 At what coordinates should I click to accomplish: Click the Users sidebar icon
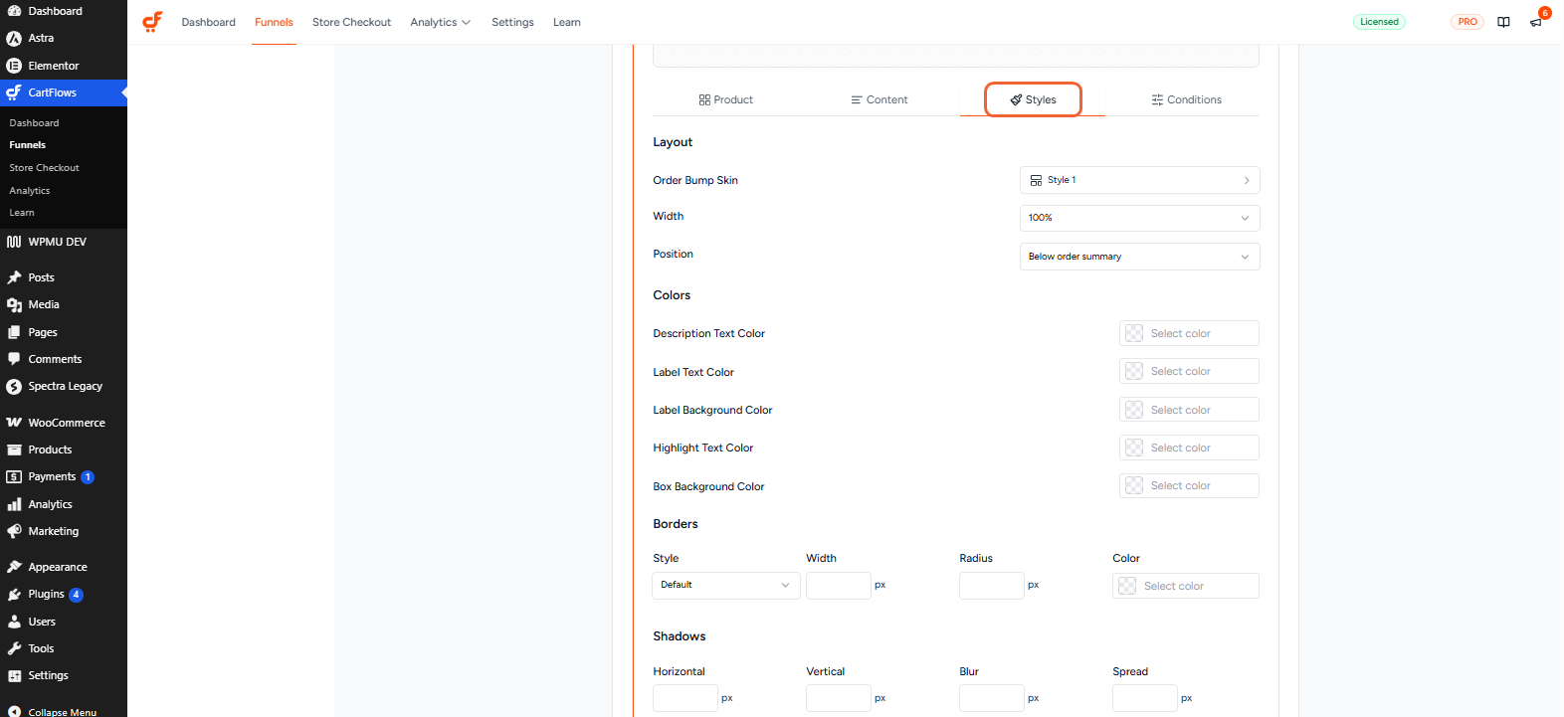(14, 622)
